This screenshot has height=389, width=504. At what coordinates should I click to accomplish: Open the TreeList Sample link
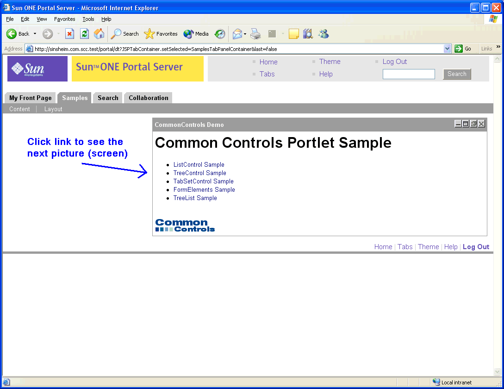pyautogui.click(x=195, y=198)
